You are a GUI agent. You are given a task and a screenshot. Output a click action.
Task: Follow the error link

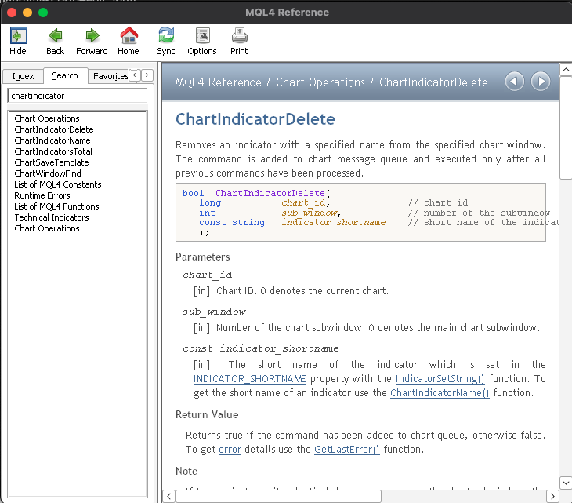coord(230,450)
